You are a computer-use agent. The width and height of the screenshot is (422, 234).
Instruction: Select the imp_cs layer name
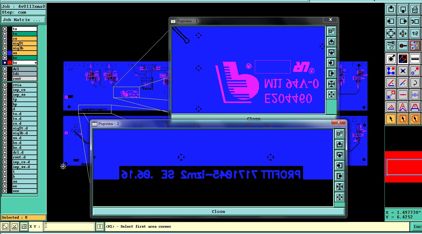click(x=24, y=90)
